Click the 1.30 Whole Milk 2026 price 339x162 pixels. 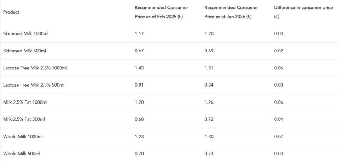click(x=209, y=136)
